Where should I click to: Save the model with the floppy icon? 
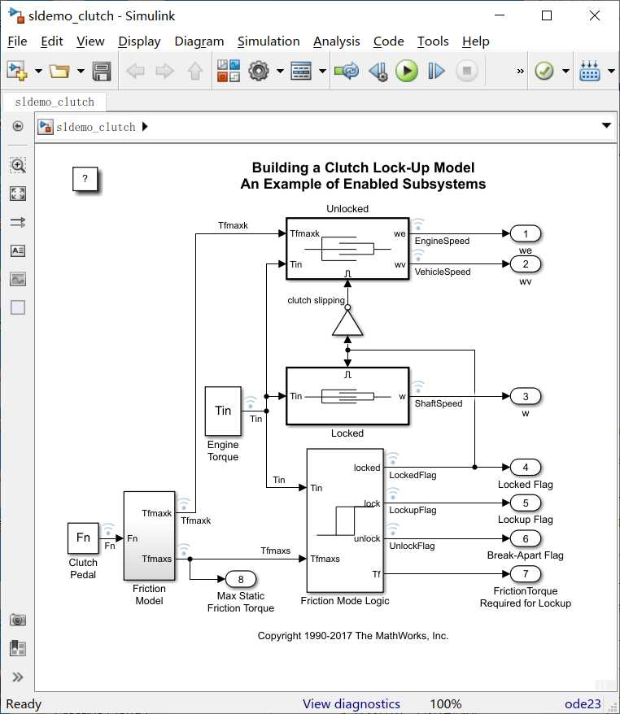(x=102, y=71)
